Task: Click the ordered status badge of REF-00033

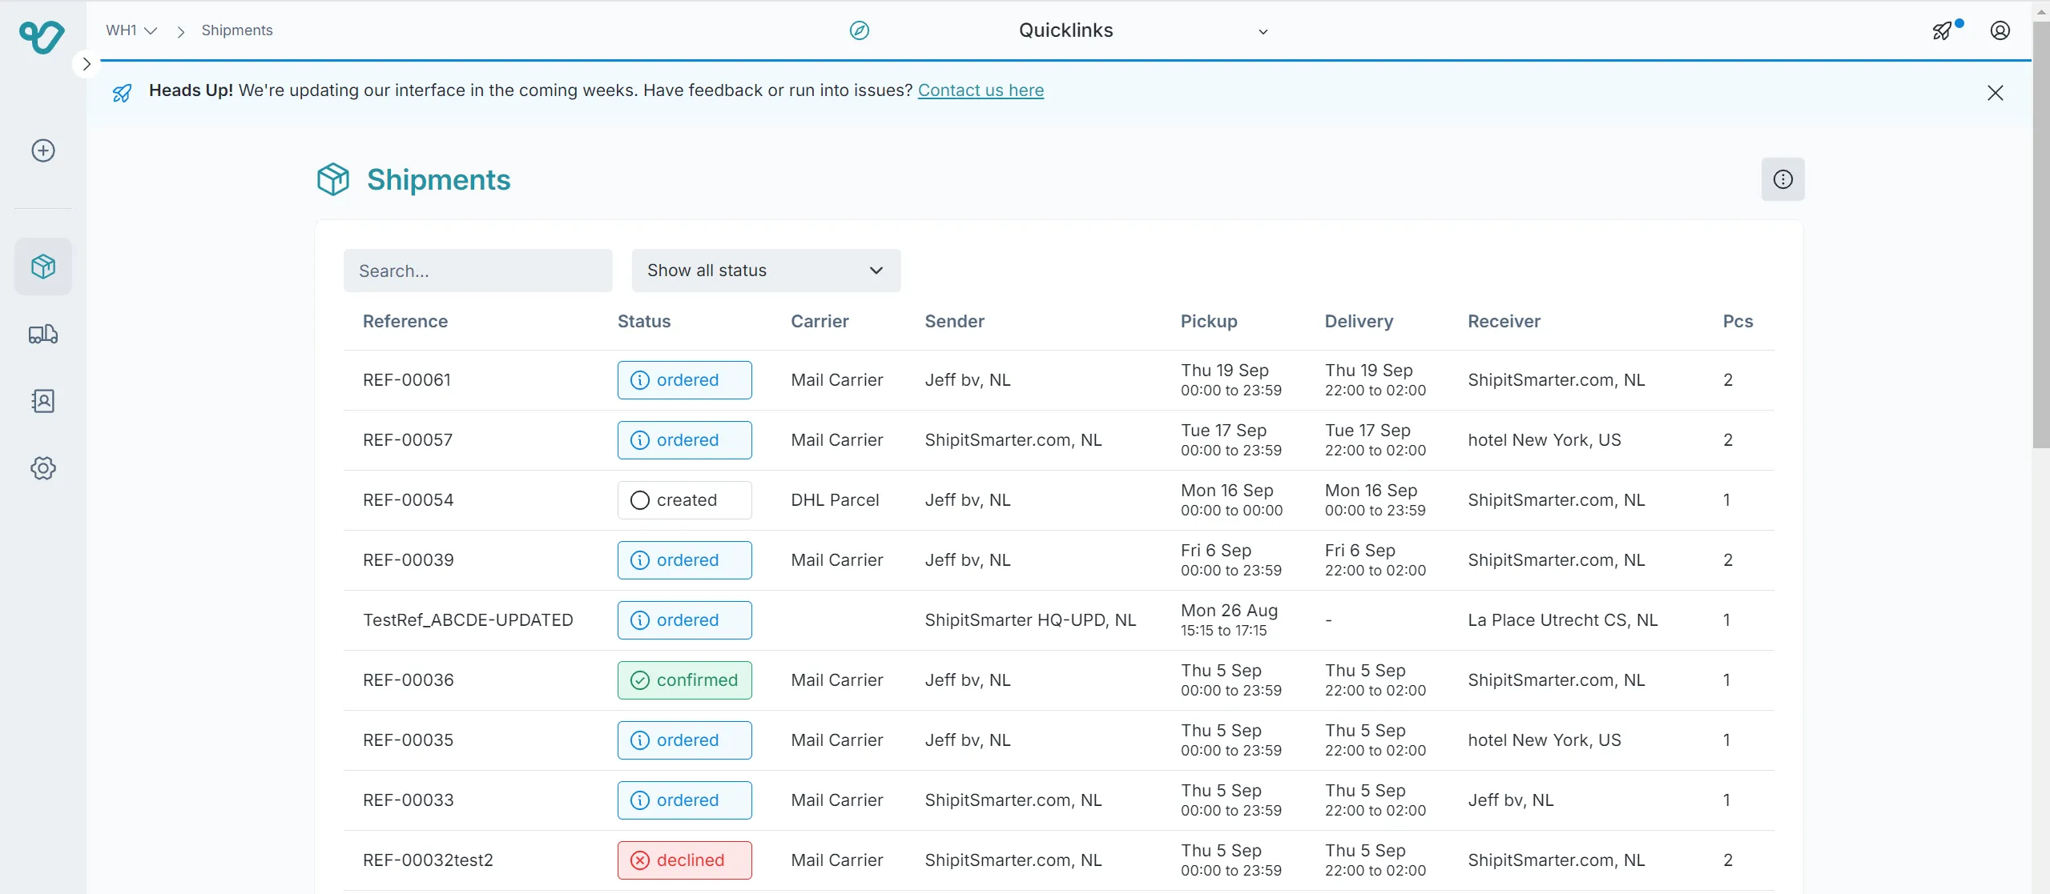Action: point(685,800)
